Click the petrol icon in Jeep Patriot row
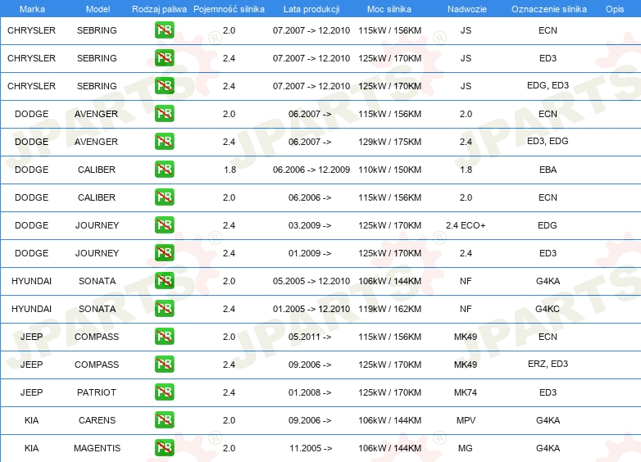Image resolution: width=641 pixels, height=462 pixels. [x=164, y=392]
